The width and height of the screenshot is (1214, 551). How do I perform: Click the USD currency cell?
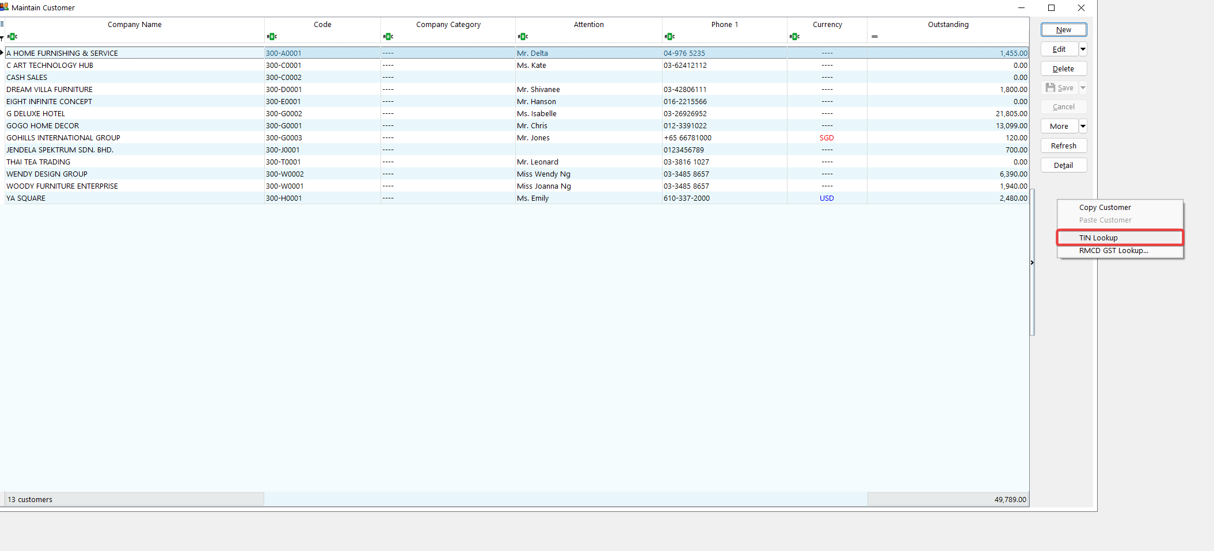[827, 198]
